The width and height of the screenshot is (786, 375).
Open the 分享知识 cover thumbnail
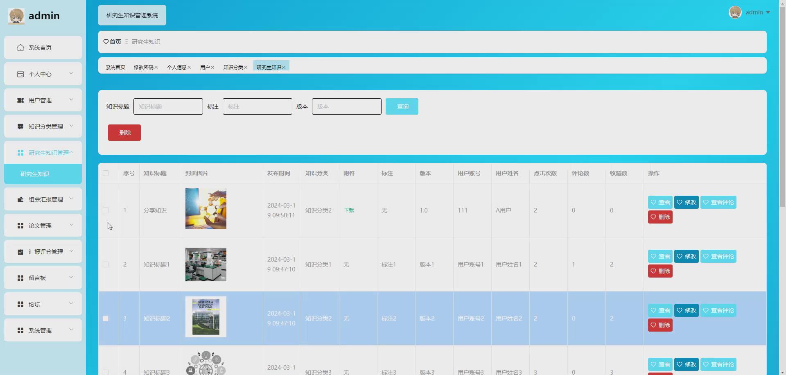tap(206, 209)
